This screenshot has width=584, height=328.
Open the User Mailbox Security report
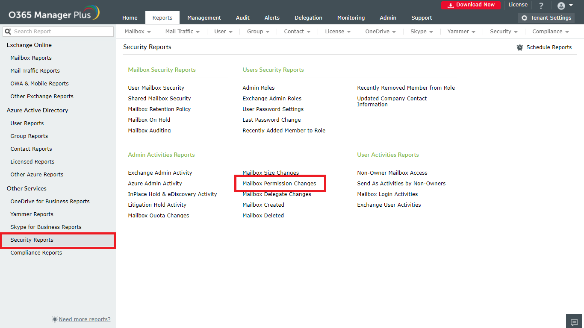[156, 88]
